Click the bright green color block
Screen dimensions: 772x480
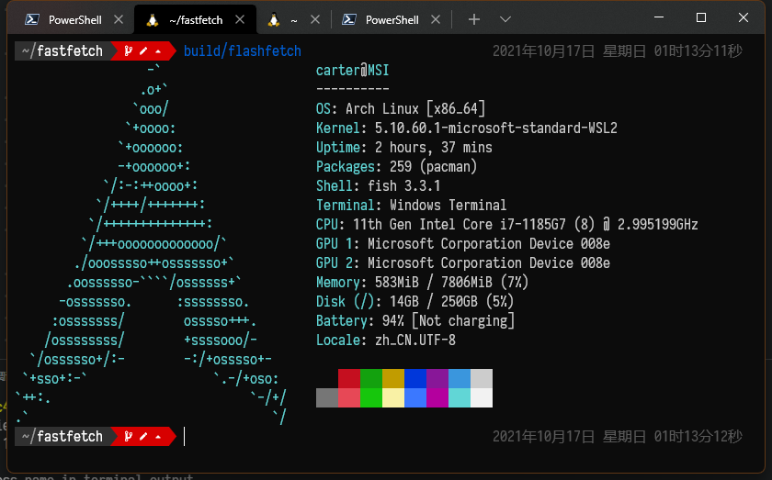pos(371,398)
